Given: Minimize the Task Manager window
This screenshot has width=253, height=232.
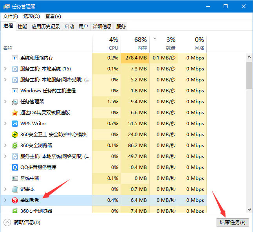Looking at the screenshot, I should click(208, 6).
